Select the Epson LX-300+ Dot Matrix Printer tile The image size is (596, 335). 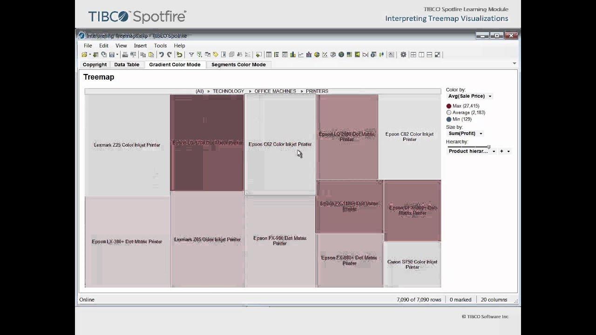point(127,241)
